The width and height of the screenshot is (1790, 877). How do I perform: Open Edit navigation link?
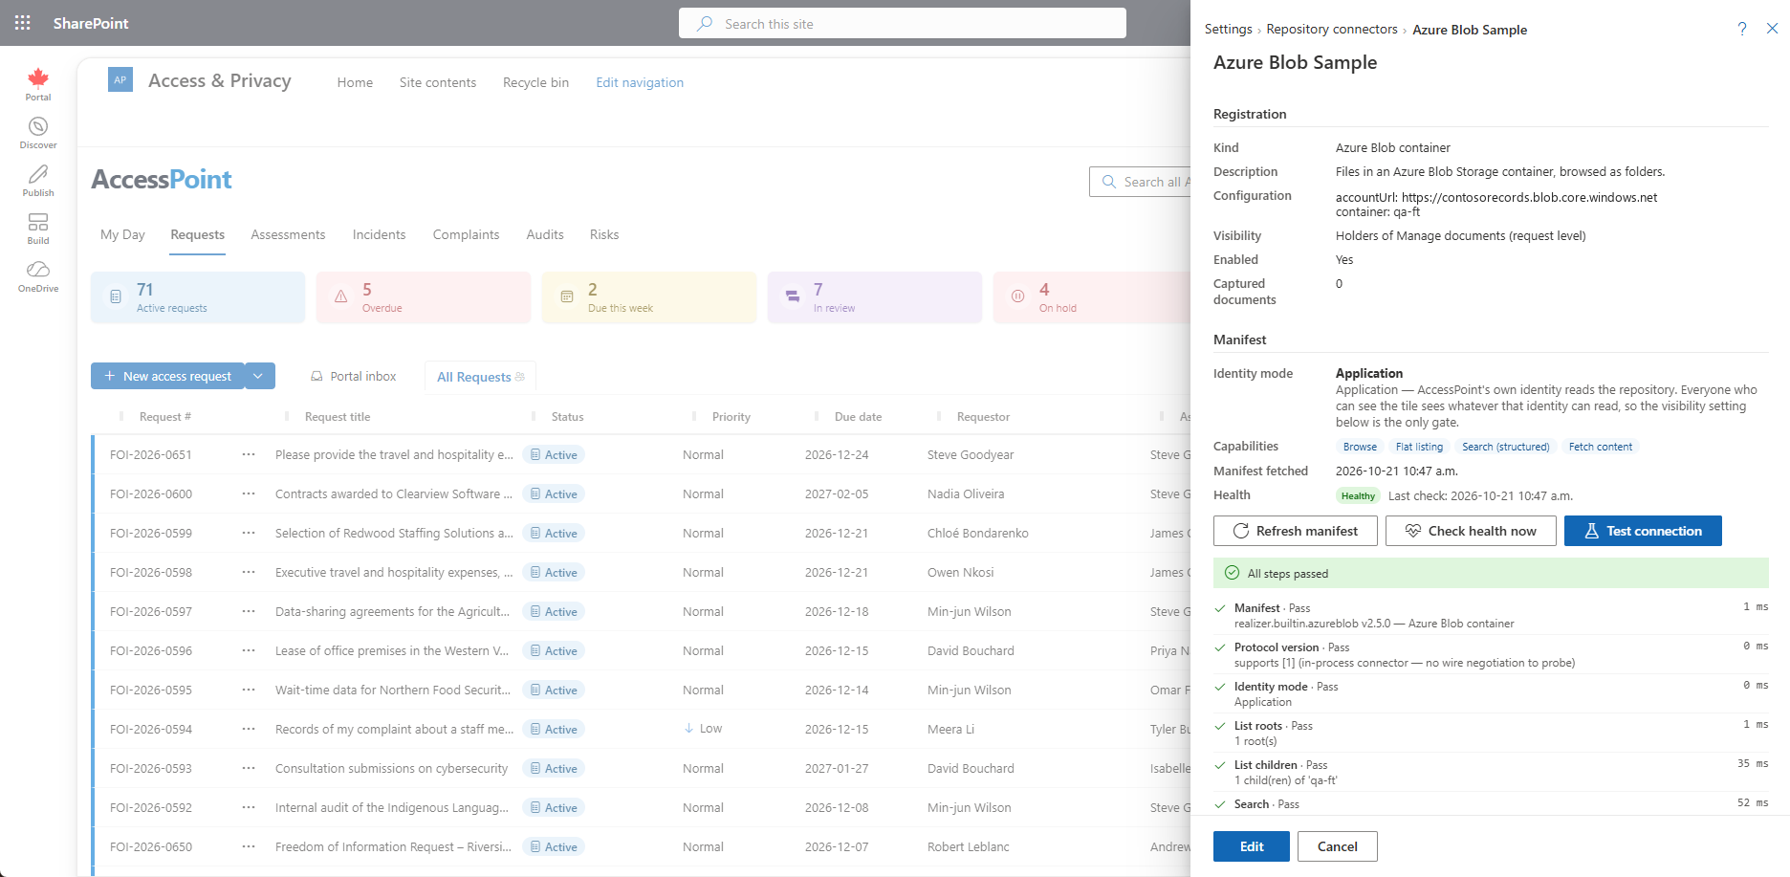coord(640,82)
